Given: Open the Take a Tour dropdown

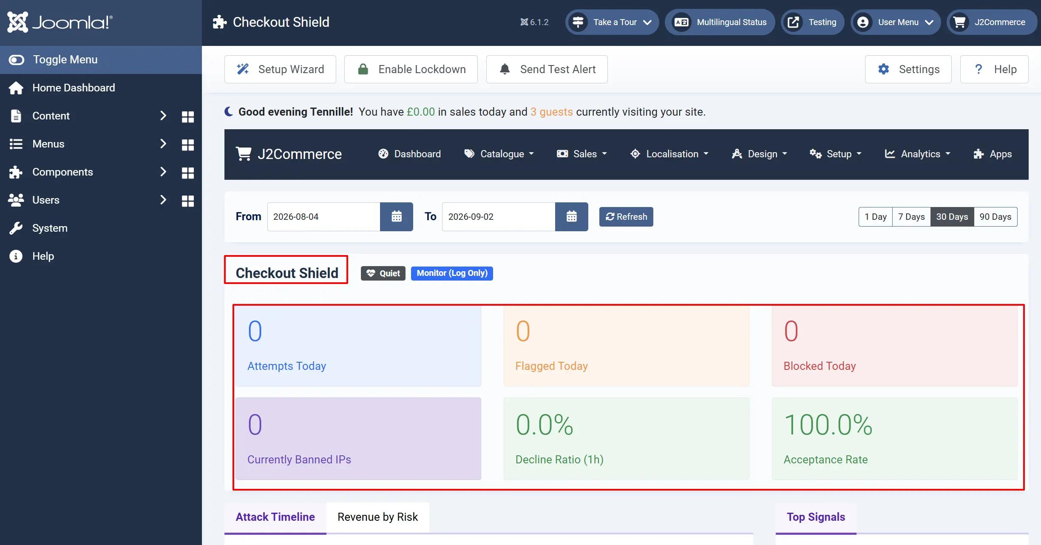Looking at the screenshot, I should pyautogui.click(x=612, y=22).
